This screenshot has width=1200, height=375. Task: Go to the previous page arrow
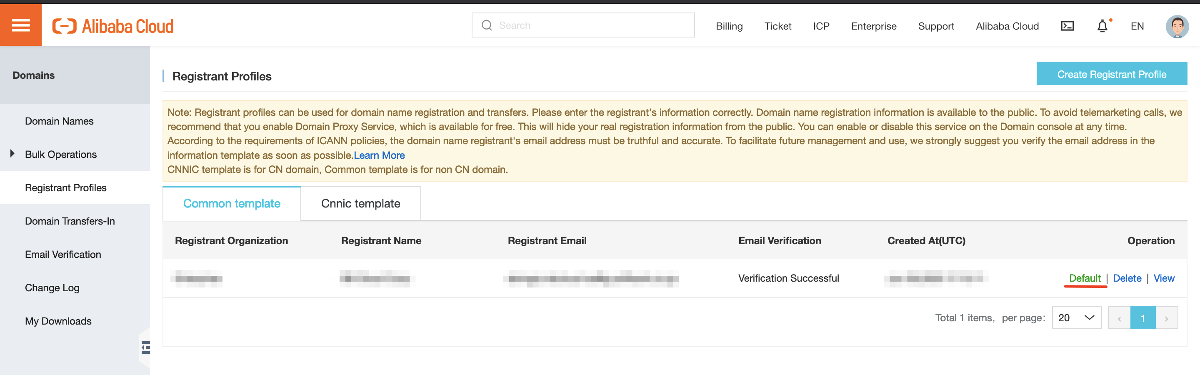click(x=1119, y=318)
